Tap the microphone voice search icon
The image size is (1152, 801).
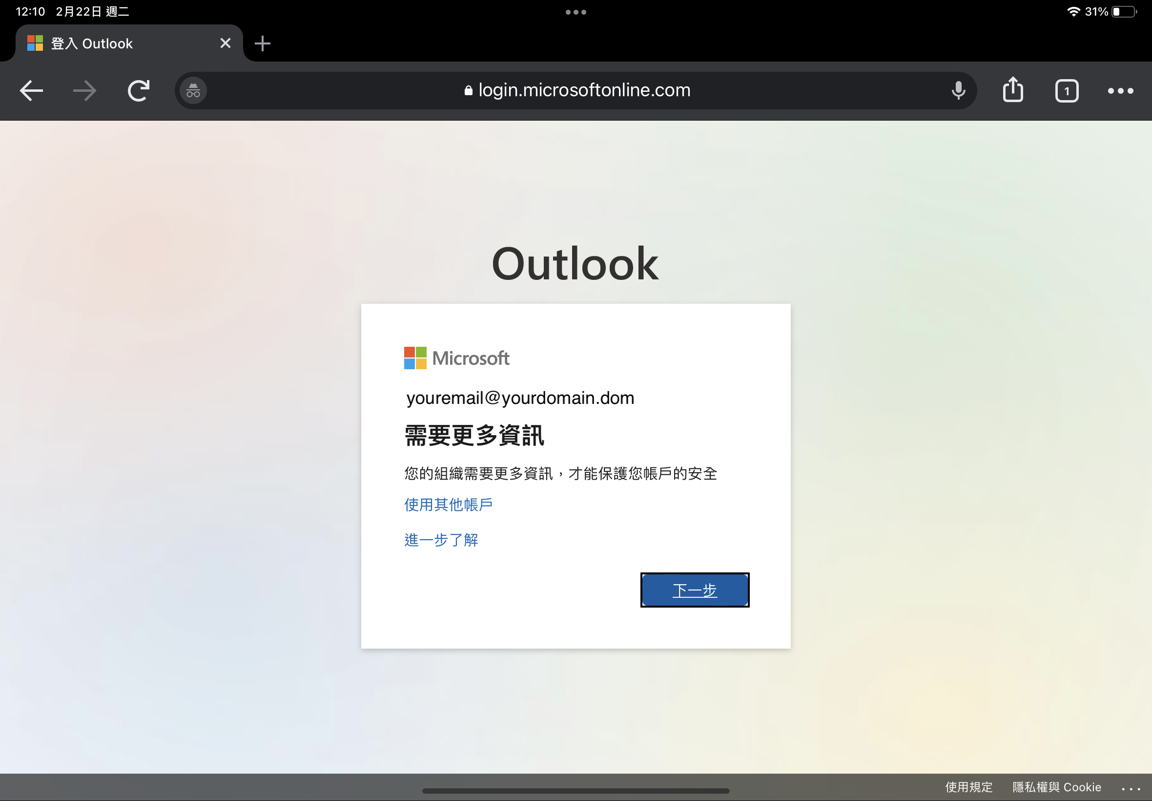tap(958, 91)
